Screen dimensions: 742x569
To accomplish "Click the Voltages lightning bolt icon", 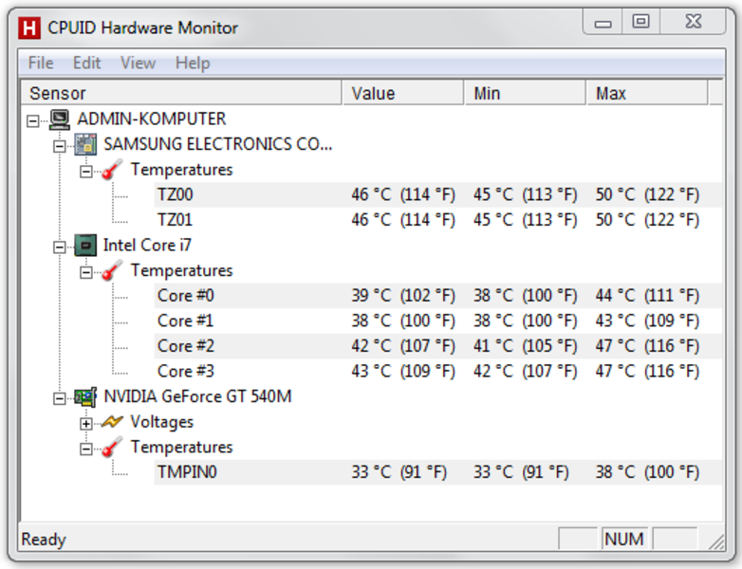I will pyautogui.click(x=112, y=421).
